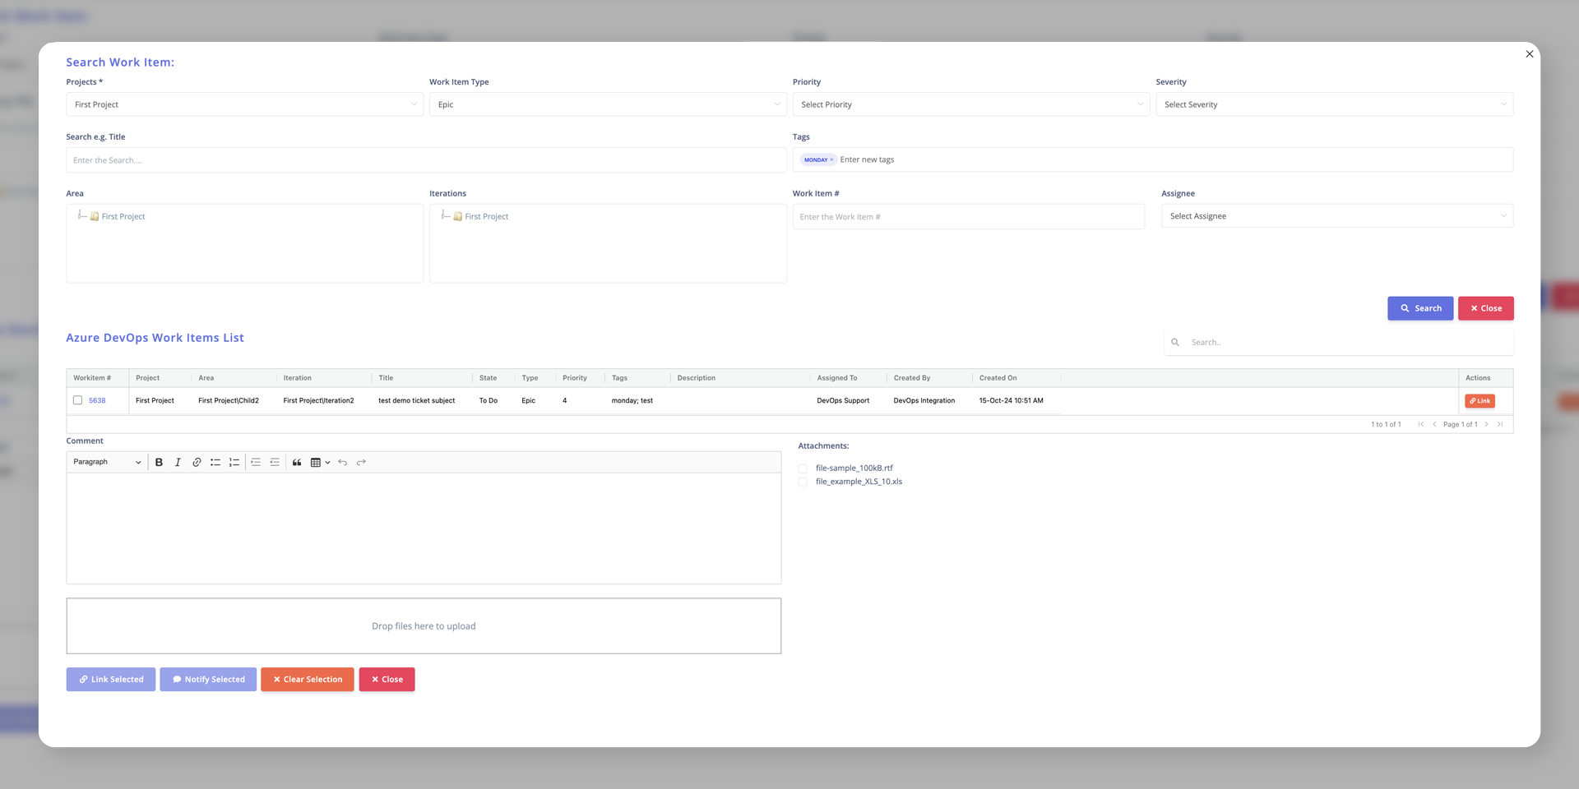Sort the list by the Title column header
Image resolution: width=1579 pixels, height=789 pixels.
pos(386,378)
